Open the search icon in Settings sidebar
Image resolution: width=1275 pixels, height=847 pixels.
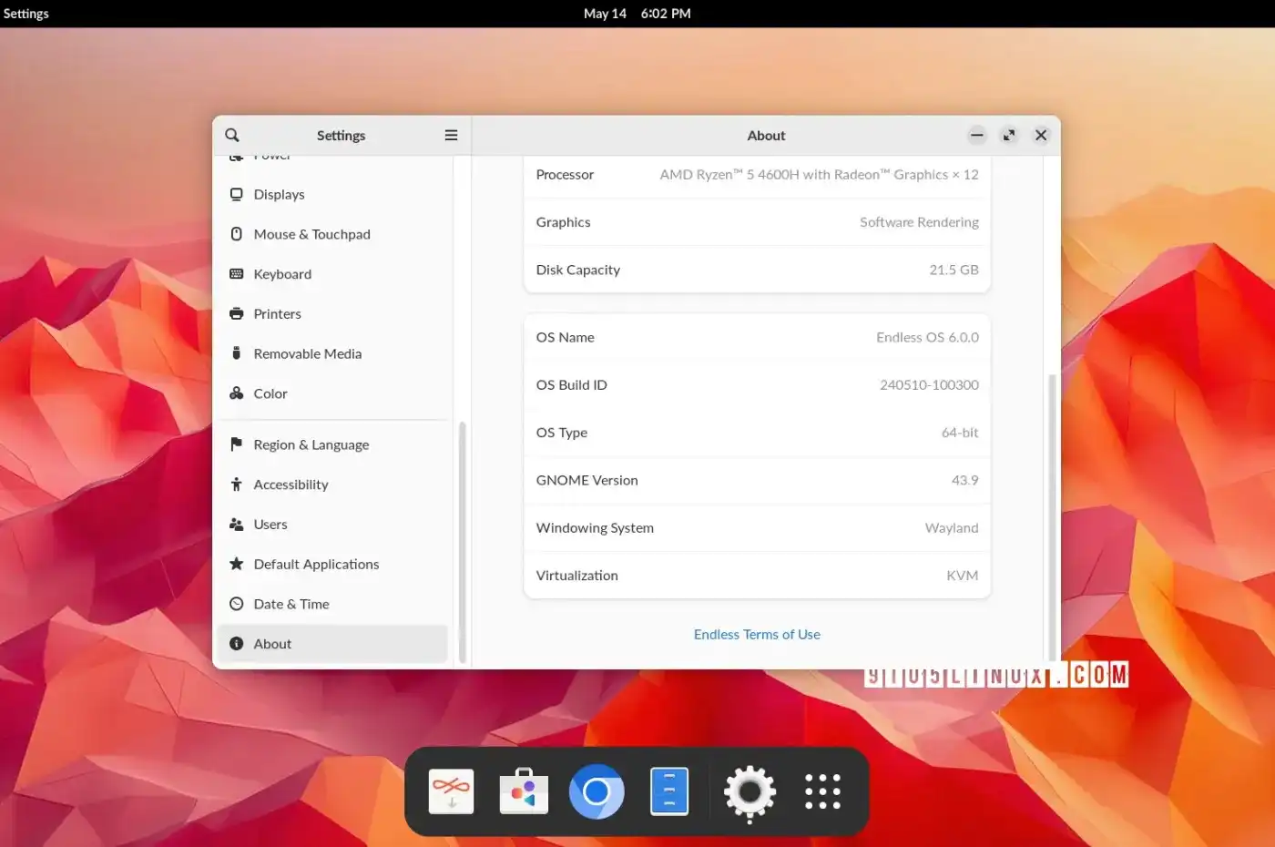point(232,135)
